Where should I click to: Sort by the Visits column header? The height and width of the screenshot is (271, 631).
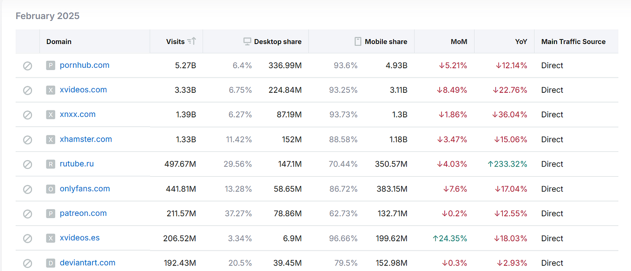(175, 41)
